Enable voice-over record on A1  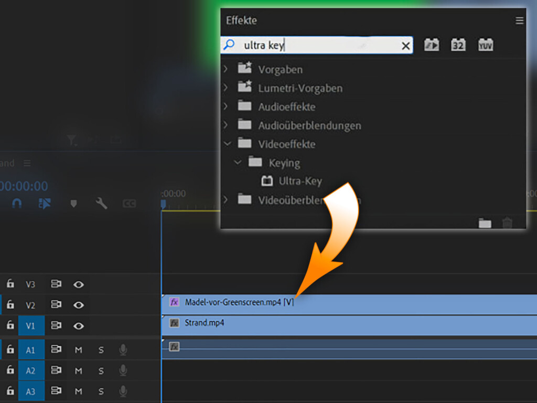(123, 350)
